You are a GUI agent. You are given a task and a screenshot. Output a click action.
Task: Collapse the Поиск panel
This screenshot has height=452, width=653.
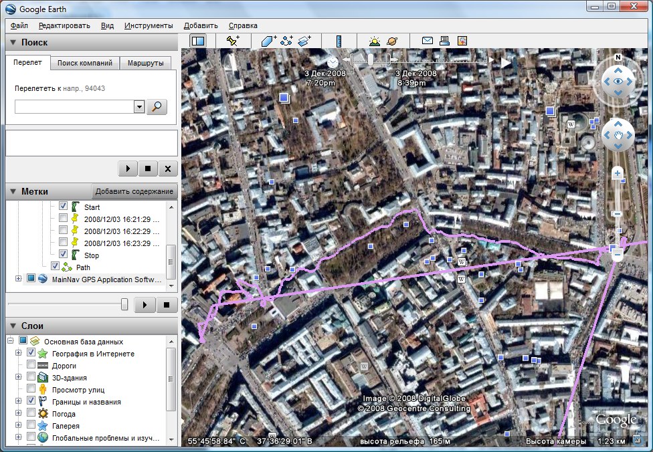click(x=13, y=42)
